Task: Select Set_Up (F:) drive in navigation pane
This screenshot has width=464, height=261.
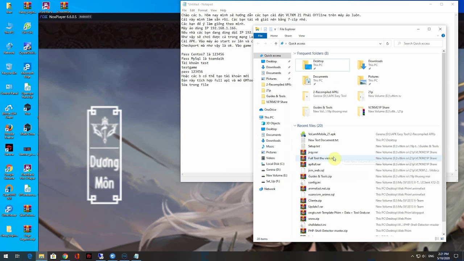Action: pyautogui.click(x=273, y=181)
